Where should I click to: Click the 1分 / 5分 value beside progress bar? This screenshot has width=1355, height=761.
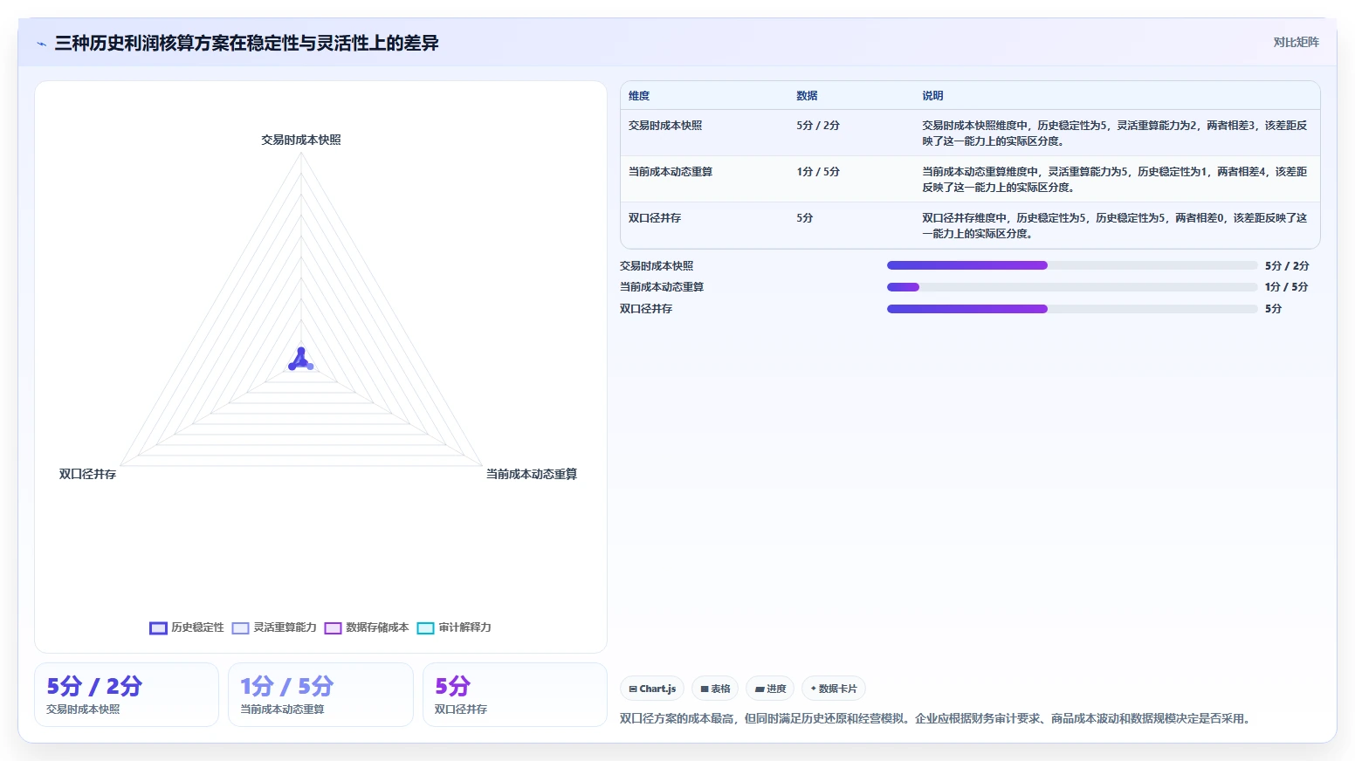pyautogui.click(x=1287, y=287)
